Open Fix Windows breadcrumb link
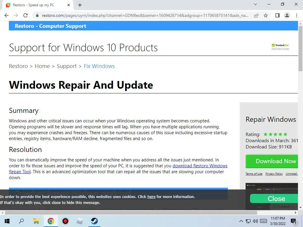The width and height of the screenshot is (303, 227). coord(99,66)
